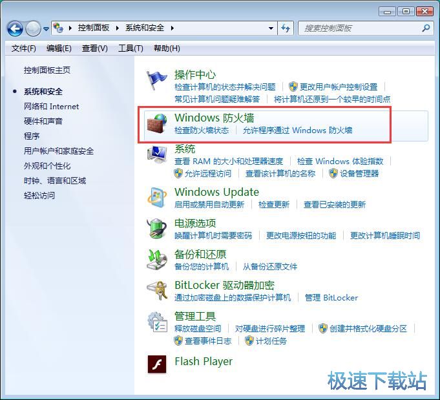Click 对硬盘进行碎片整理 link
Viewport: 440px width, 400px height.
pyautogui.click(x=270, y=328)
